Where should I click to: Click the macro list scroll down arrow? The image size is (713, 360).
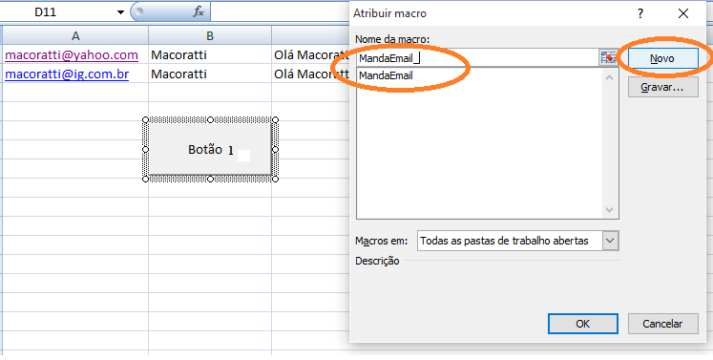[609, 210]
